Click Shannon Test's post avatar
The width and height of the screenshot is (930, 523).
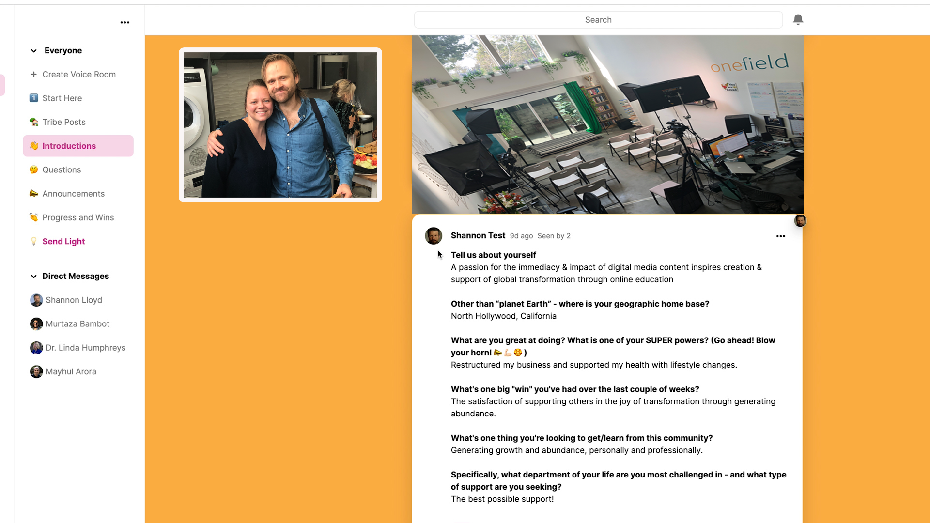coord(434,236)
